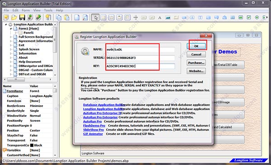Open the File menu
Image resolution: width=271 pixels, height=165 pixels.
click(x=6, y=10)
